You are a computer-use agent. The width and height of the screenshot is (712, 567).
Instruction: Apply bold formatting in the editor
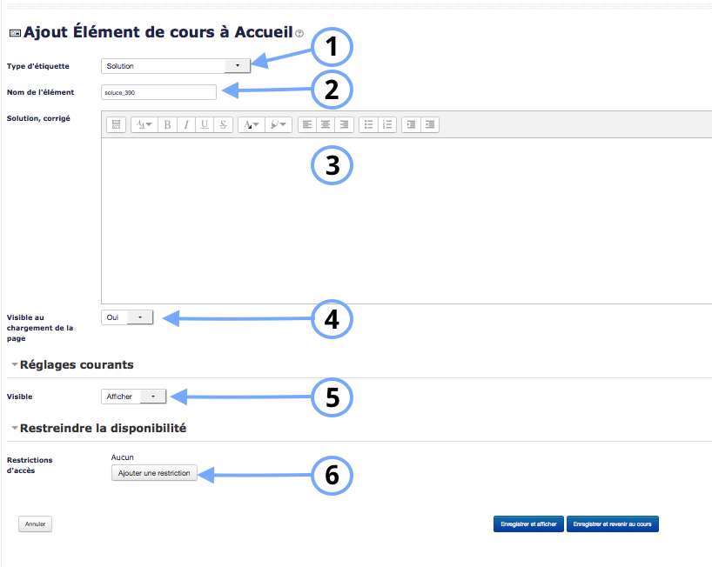pyautogui.click(x=167, y=125)
